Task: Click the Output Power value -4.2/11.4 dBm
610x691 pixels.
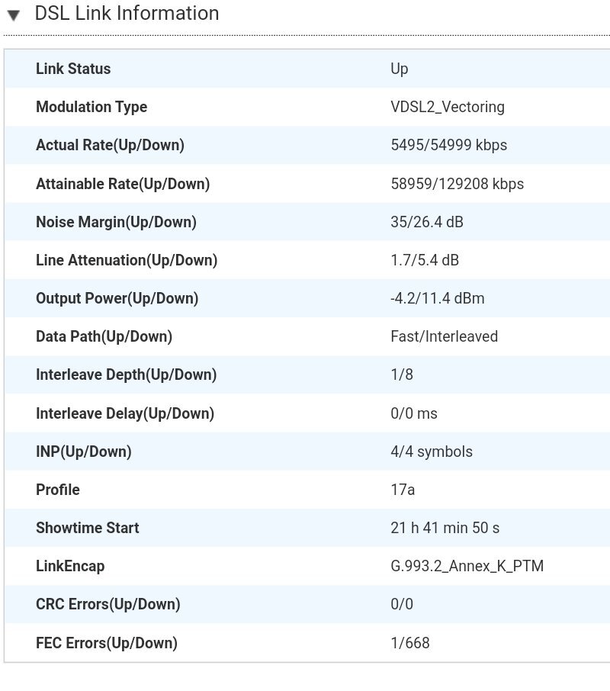Action: [x=438, y=298]
